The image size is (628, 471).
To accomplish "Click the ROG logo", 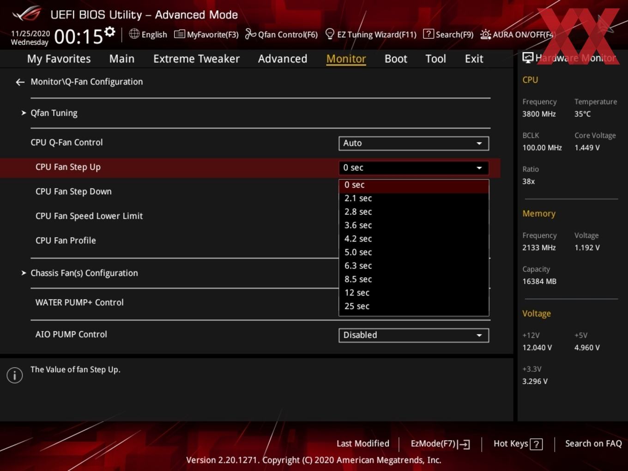I will point(26,13).
